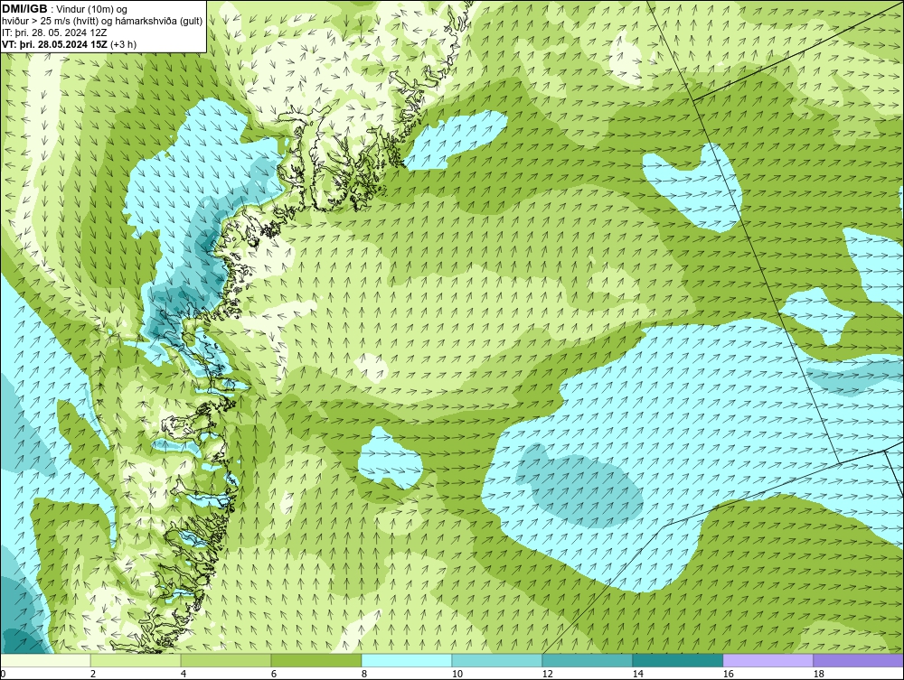Select the 14–16 m/s dark teal legend swatch

coord(677,660)
